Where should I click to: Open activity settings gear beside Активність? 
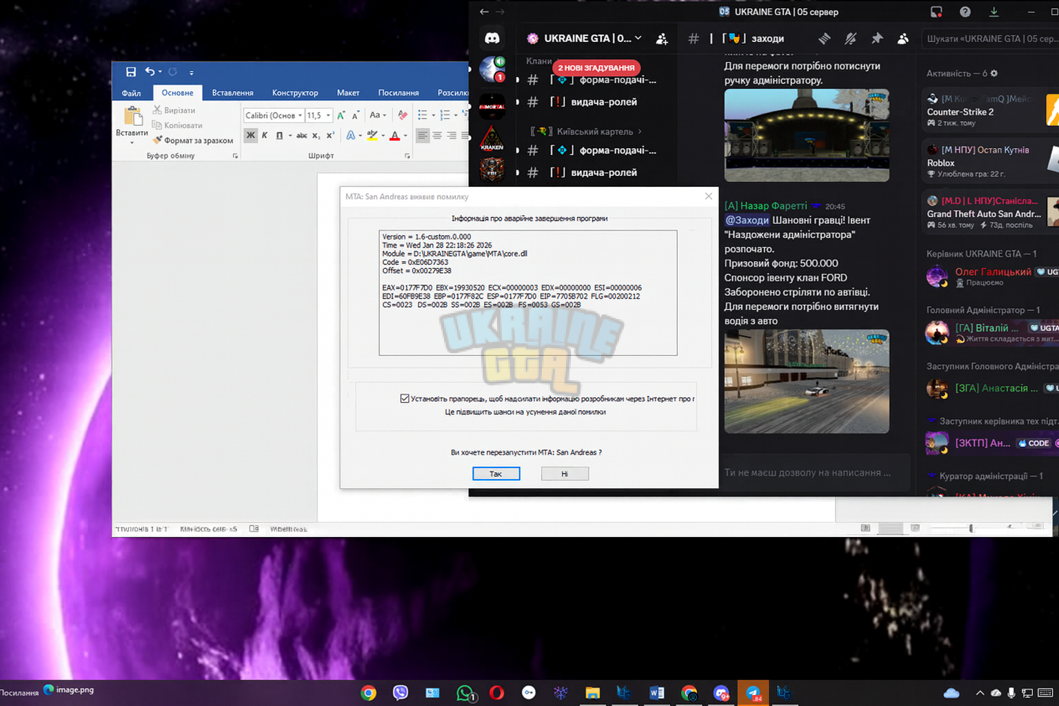click(994, 73)
